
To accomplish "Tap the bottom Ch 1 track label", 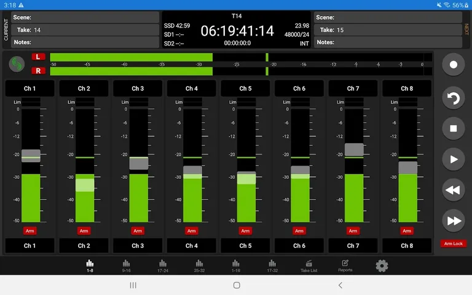I will [29, 246].
